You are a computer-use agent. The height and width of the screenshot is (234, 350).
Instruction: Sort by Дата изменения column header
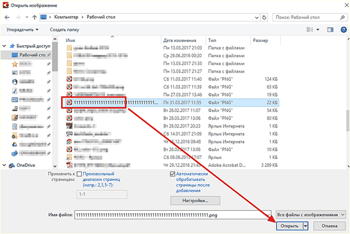180,40
